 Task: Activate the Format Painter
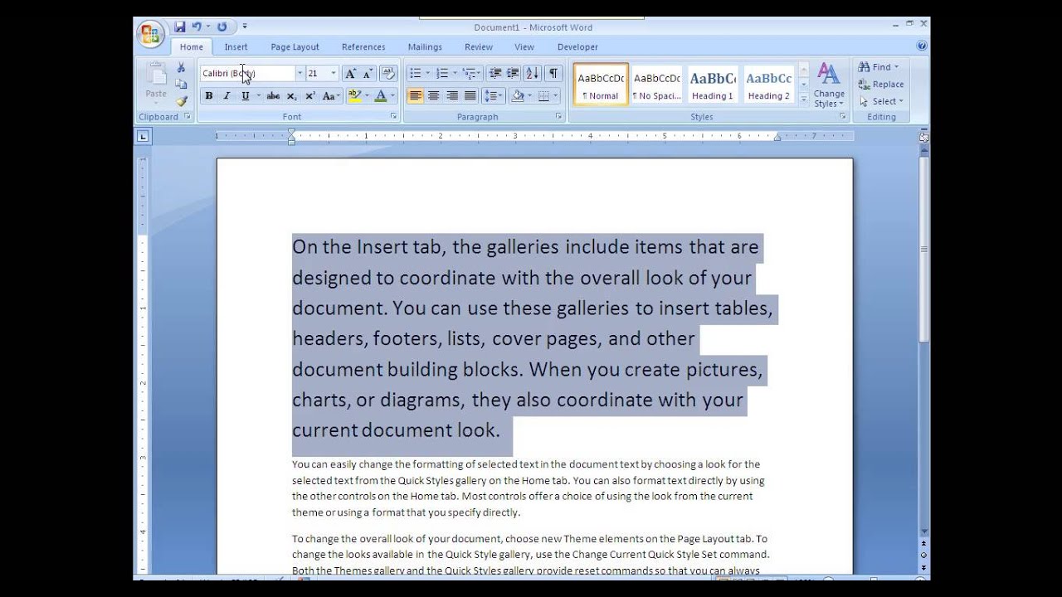pyautogui.click(x=181, y=101)
